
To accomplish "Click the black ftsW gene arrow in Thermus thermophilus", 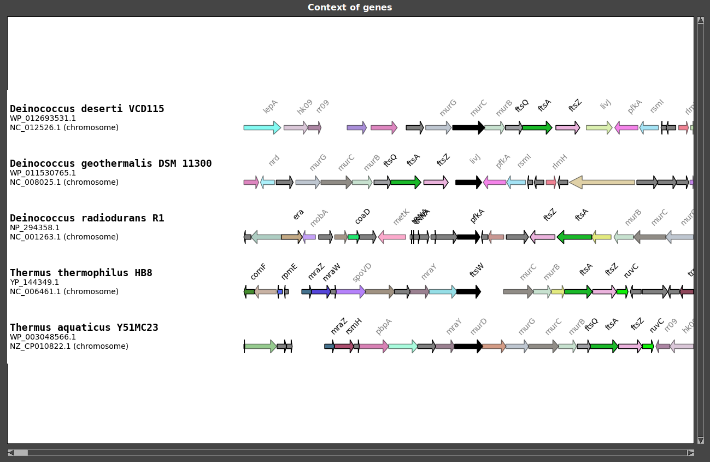I will (468, 291).
